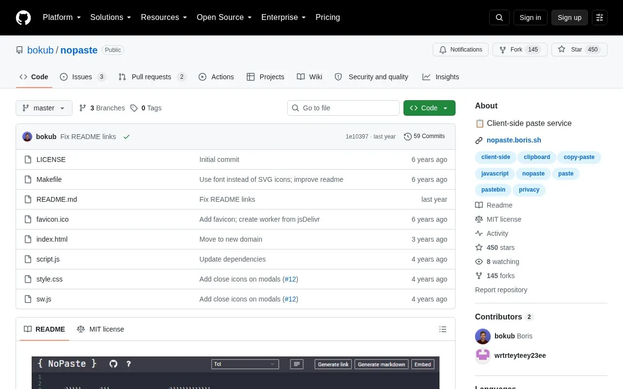Open the nopaste.boris.sh link
Screen dimensions: 623x389
tap(514, 140)
